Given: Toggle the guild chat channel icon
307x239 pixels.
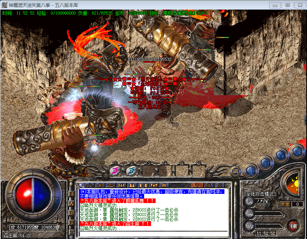Looking at the screenshot, I should click(x=71, y=213).
